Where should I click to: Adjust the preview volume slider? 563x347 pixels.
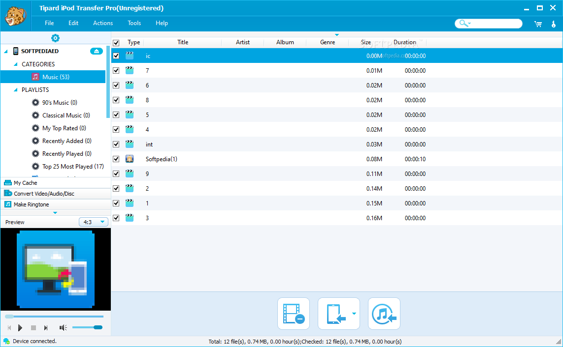coord(87,327)
